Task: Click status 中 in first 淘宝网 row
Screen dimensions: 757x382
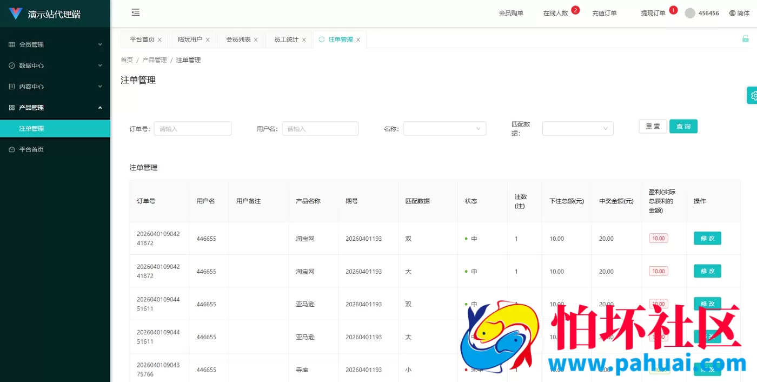Action: [x=471, y=239]
